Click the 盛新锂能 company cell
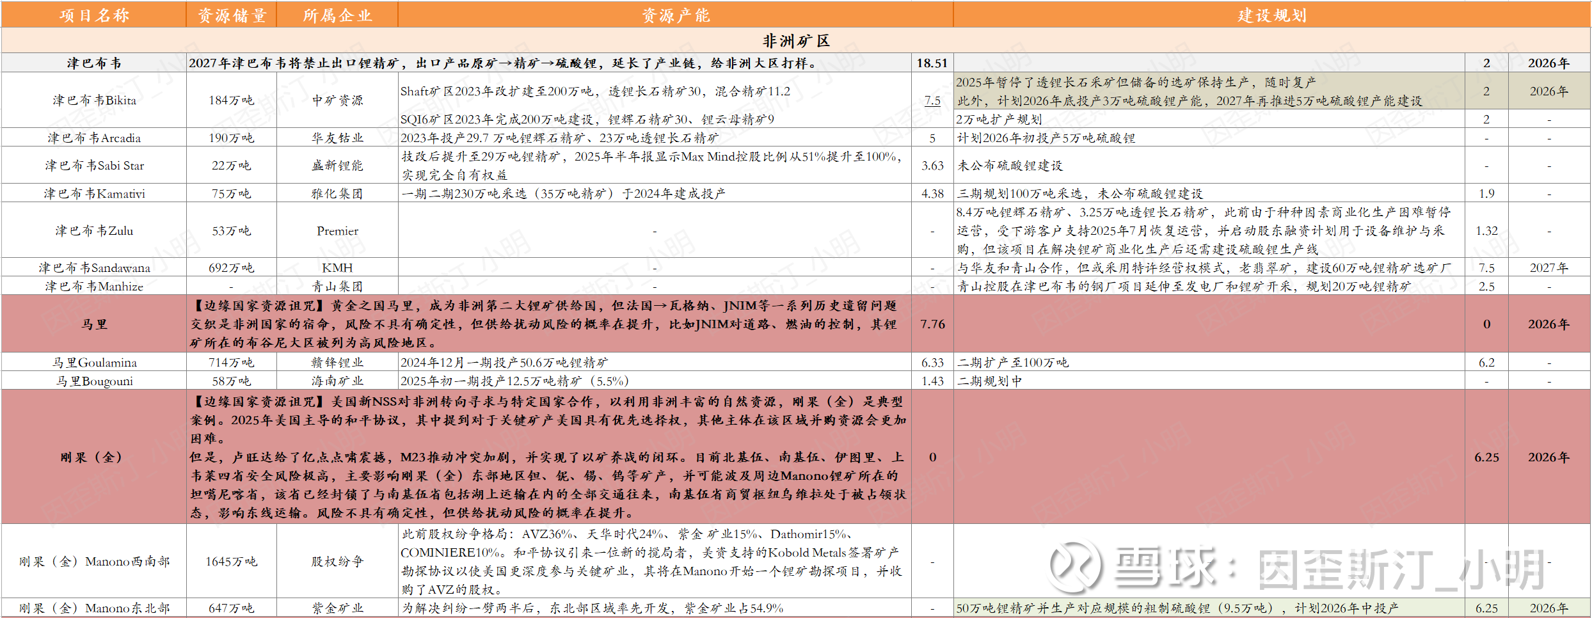Image resolution: width=1592 pixels, height=618 pixels. (337, 165)
